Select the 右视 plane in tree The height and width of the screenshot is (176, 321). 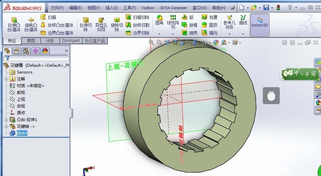pos(18,106)
